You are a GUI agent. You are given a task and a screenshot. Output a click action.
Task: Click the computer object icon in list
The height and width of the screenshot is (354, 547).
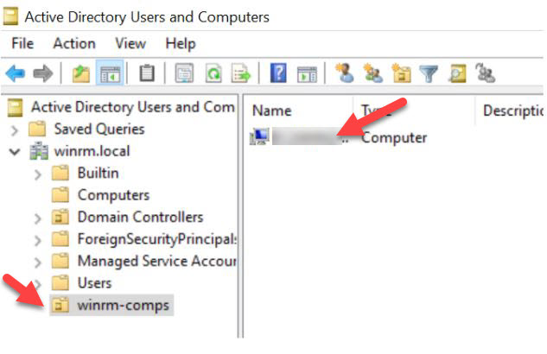[x=259, y=136]
